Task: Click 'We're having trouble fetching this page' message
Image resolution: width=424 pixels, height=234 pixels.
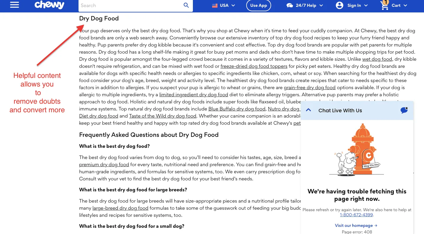Action: (x=357, y=195)
